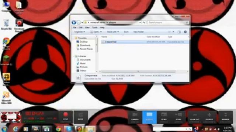
Task: Click the recorder's Camera mode button
Action: pos(135,117)
